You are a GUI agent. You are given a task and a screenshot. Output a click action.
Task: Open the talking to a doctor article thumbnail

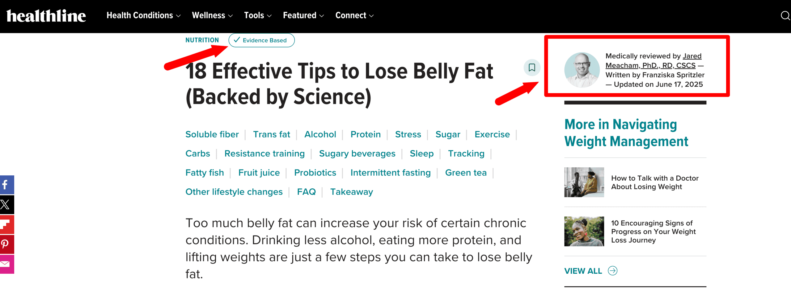[584, 182]
